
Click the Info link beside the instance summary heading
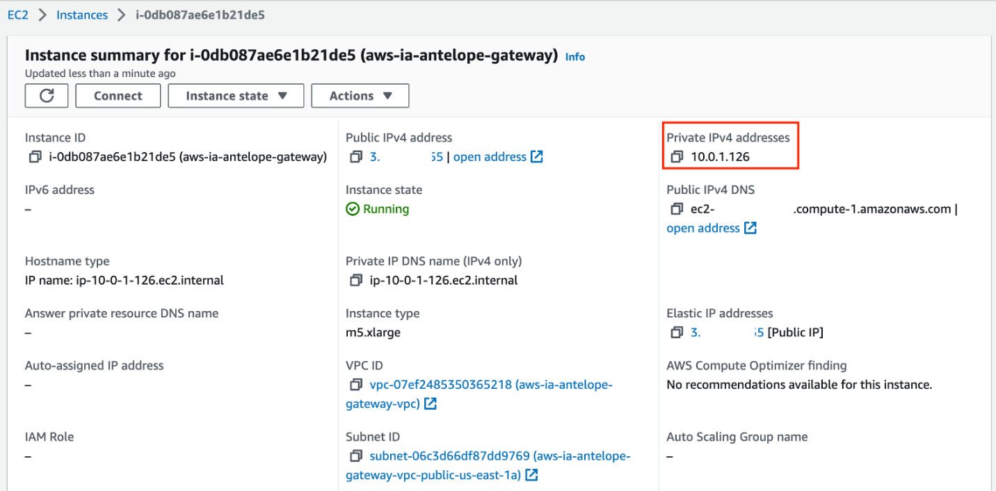click(x=575, y=57)
